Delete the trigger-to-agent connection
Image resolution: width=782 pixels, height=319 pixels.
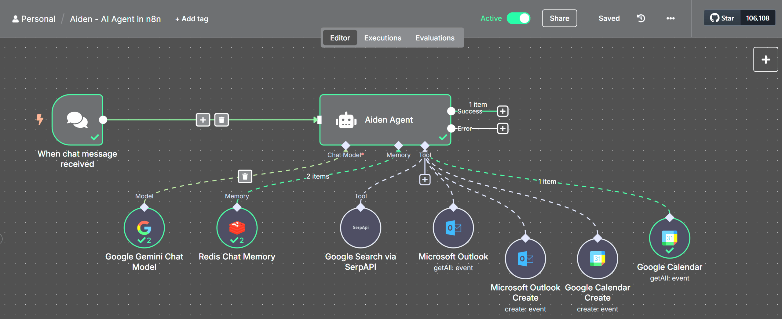pos(221,120)
